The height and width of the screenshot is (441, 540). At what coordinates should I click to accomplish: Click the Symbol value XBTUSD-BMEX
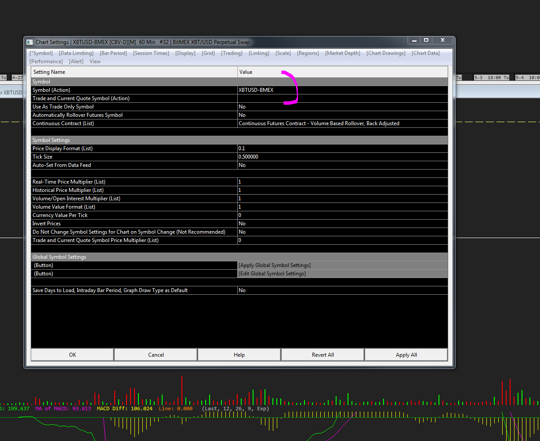(x=256, y=90)
